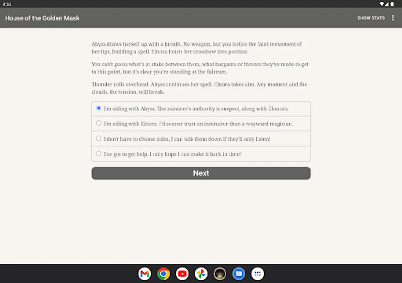Open the YouTube app

coord(182,274)
